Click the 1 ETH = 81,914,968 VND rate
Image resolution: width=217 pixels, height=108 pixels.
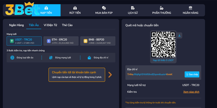(63, 43)
